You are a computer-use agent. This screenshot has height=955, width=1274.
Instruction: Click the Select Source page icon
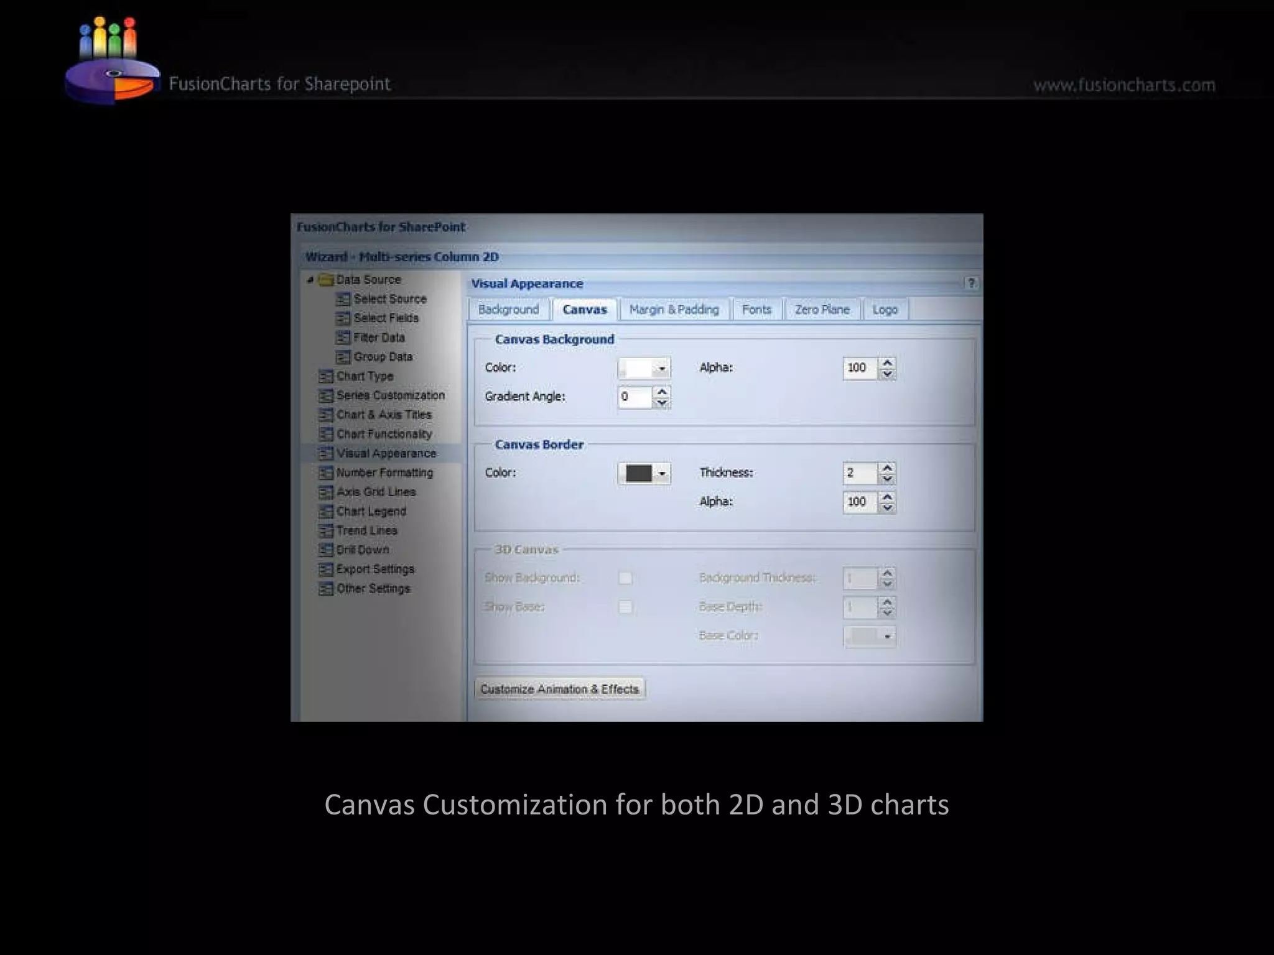[343, 299]
